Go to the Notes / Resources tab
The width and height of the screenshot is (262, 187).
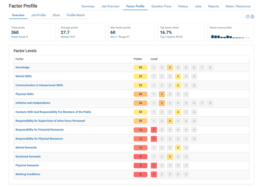[238, 6]
